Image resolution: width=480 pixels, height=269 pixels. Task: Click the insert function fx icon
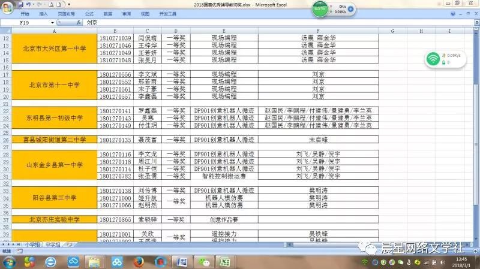coord(79,22)
